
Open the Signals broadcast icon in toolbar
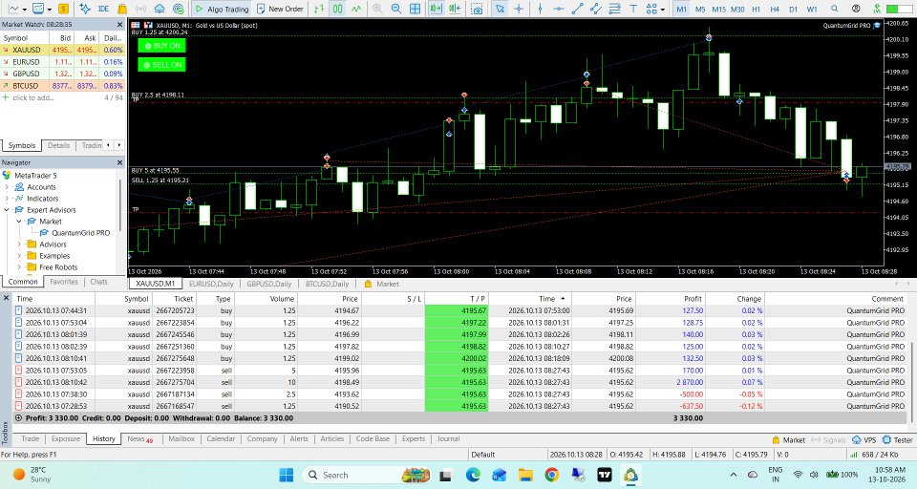pos(141,9)
